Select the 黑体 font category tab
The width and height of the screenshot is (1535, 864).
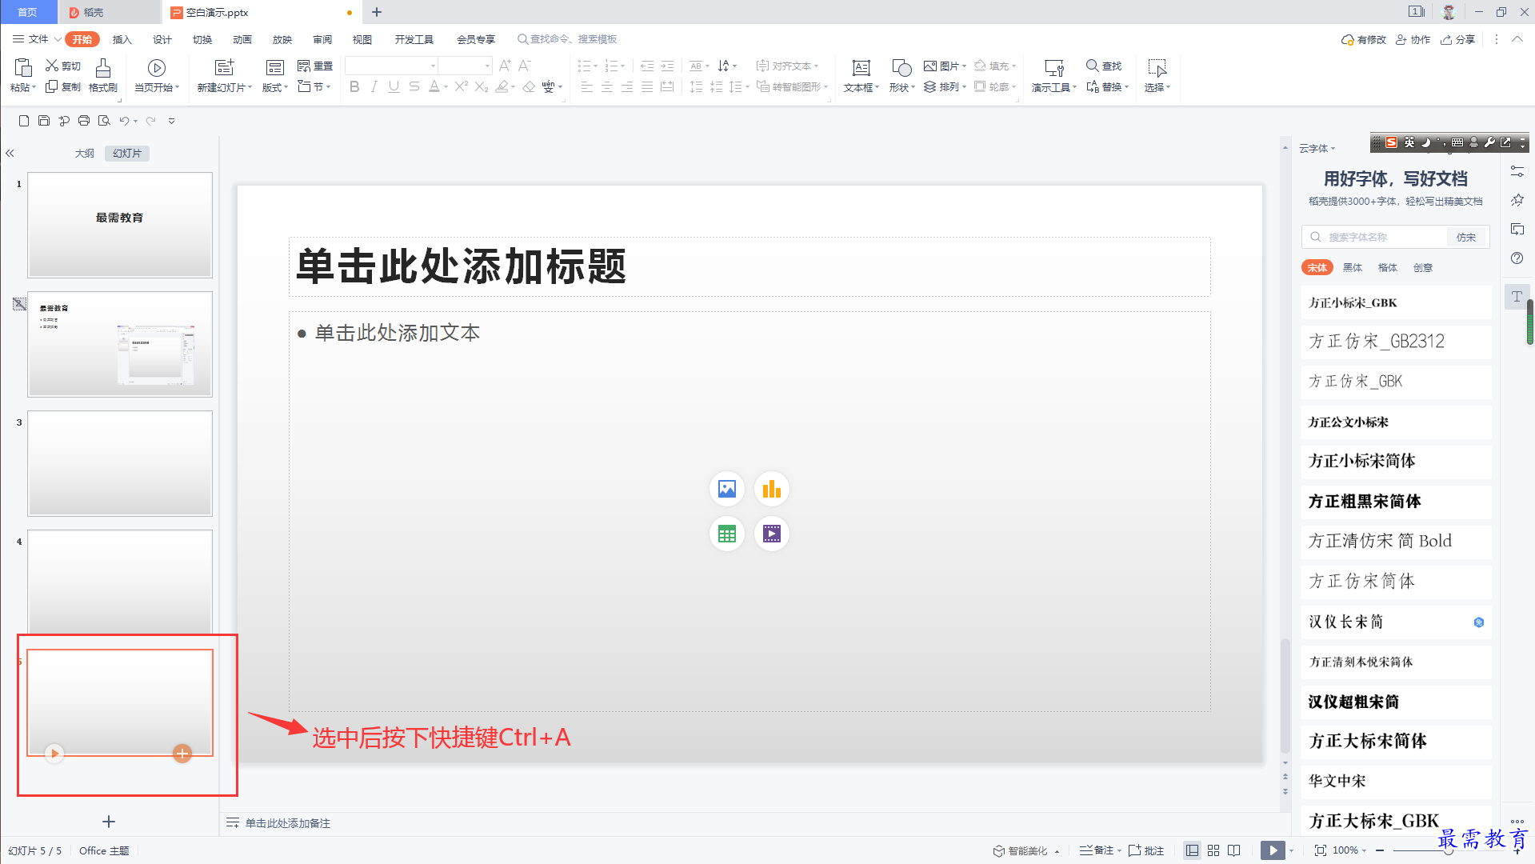(1352, 267)
